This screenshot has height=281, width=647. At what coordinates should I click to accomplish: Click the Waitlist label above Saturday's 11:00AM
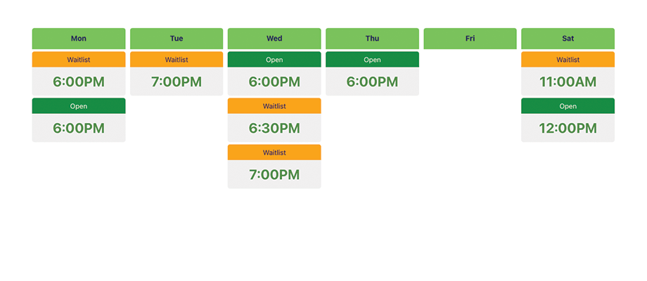568,60
